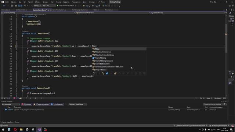235x132 pixels.
Task: Click the Undo arrow in the toolbar
Action: pyautogui.click(x=25, y=6)
